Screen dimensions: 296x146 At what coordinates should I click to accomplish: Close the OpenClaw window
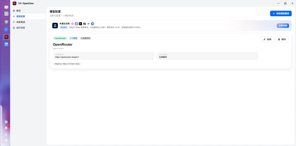[292, 3]
